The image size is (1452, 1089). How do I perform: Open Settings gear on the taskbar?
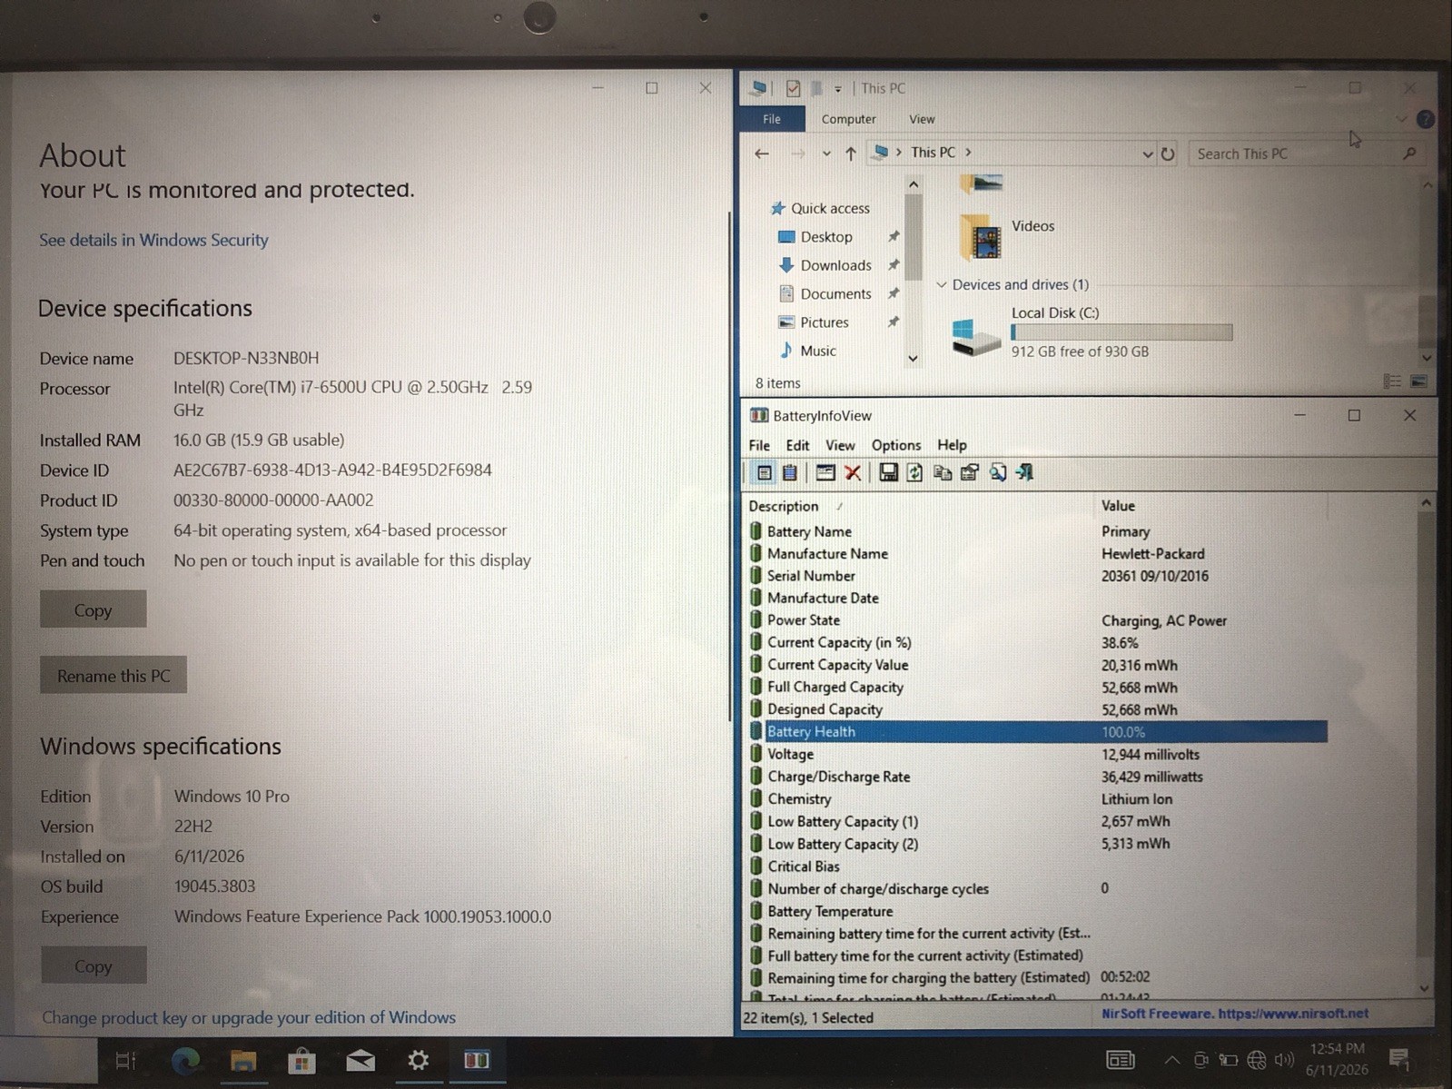pos(418,1060)
